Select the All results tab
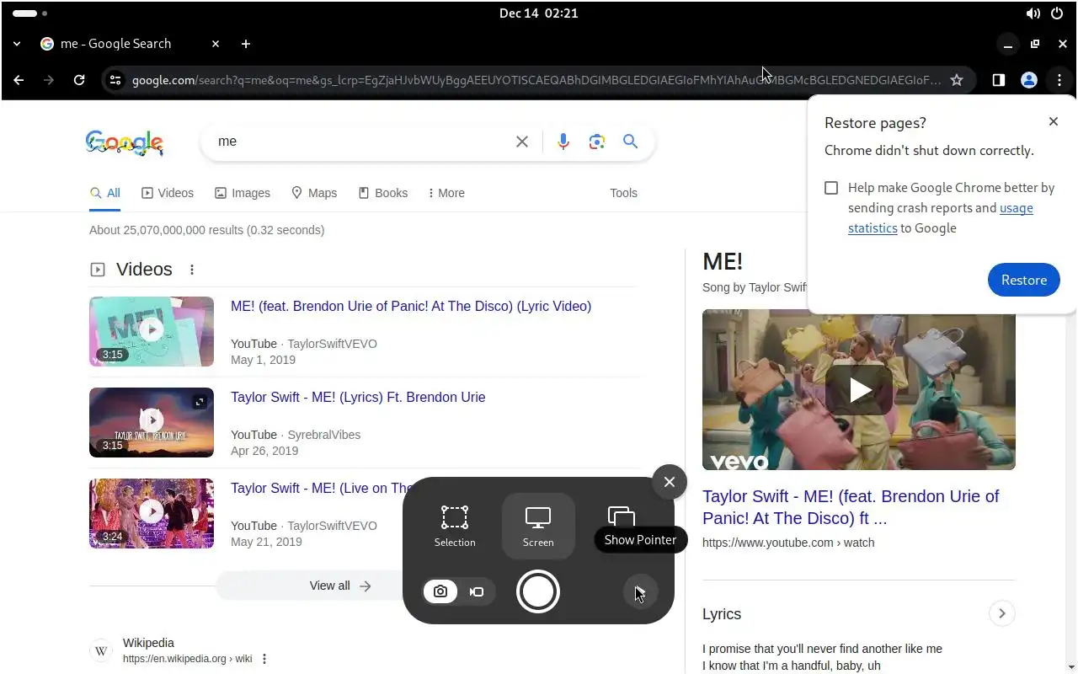This screenshot has width=1078, height=674. pyautogui.click(x=105, y=193)
